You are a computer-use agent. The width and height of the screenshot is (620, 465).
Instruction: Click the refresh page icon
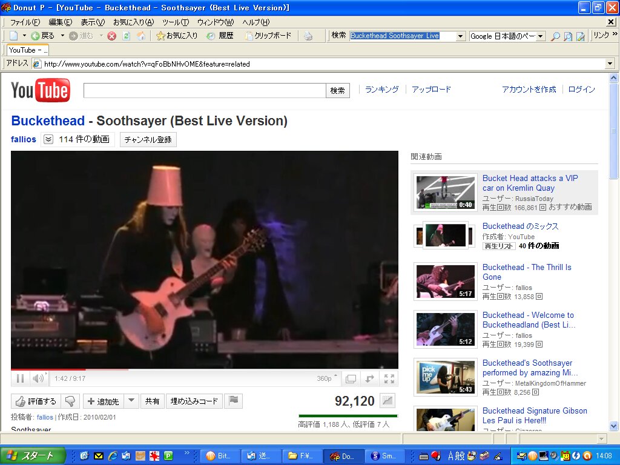127,36
